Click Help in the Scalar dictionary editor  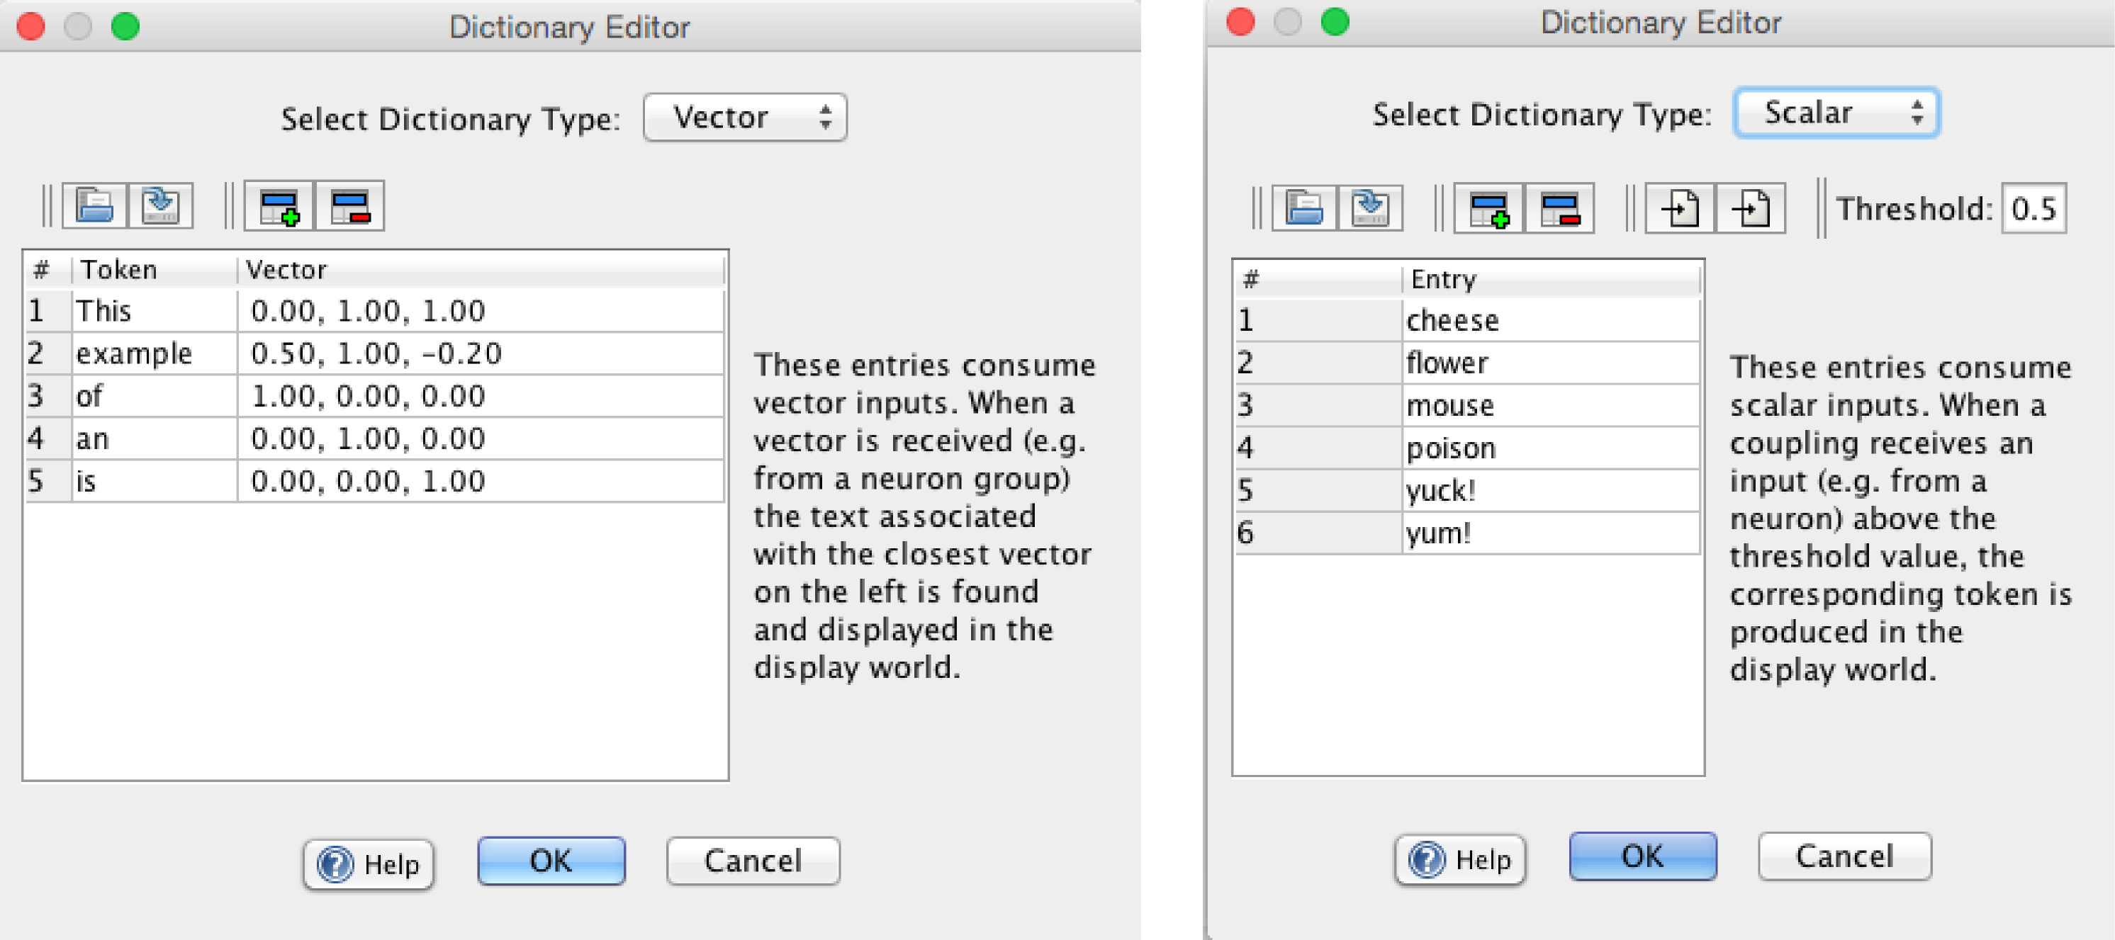coord(1460,860)
